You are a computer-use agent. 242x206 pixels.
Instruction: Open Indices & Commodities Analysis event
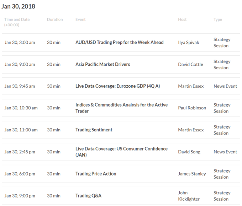click(x=121, y=108)
